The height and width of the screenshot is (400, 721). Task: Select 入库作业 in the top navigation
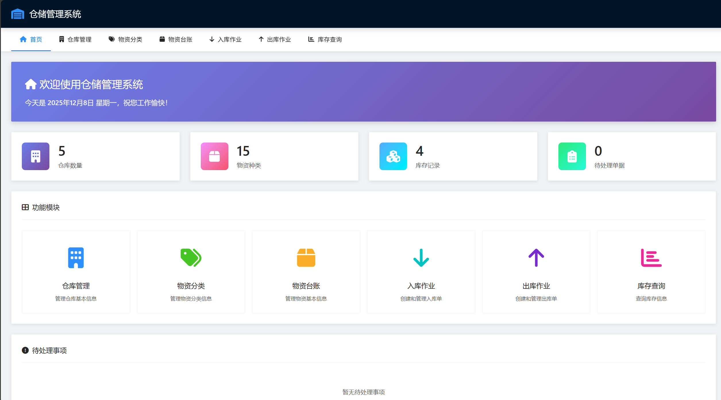225,39
